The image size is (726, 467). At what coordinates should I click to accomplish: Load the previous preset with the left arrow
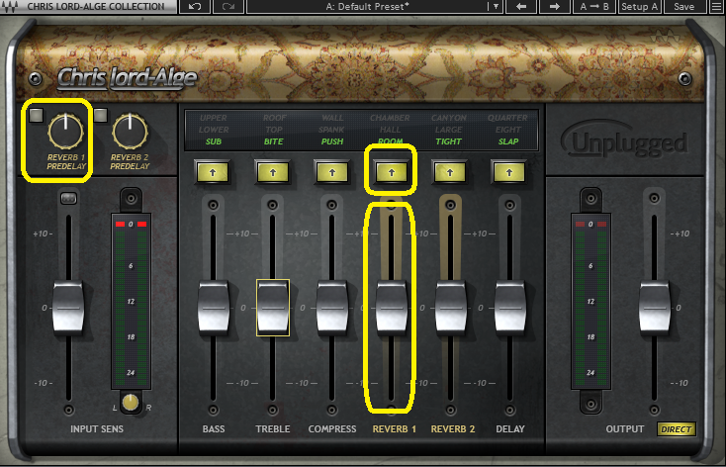click(521, 7)
